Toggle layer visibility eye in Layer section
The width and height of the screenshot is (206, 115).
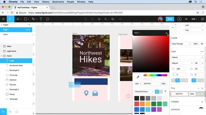[x=202, y=44]
